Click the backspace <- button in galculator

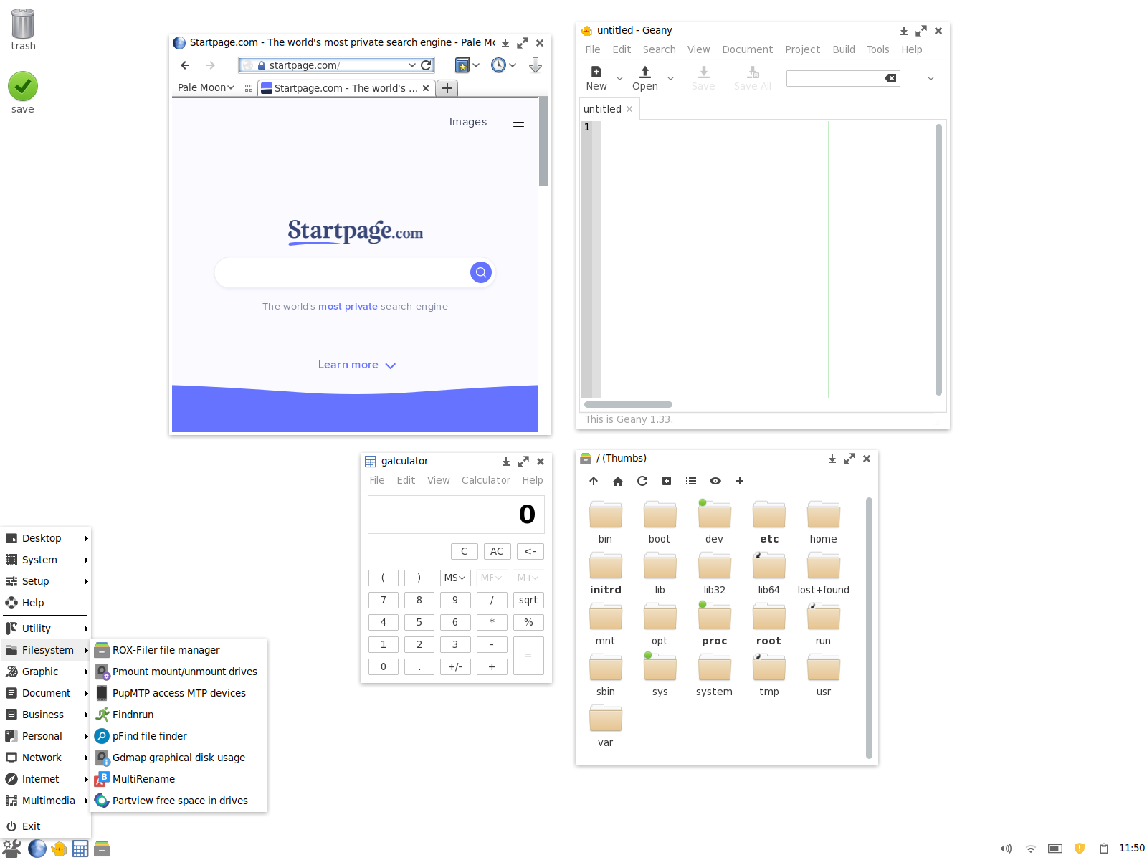coord(530,551)
